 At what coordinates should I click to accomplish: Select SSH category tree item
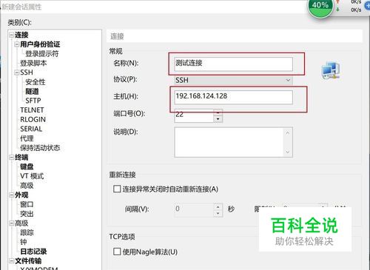pos(27,72)
